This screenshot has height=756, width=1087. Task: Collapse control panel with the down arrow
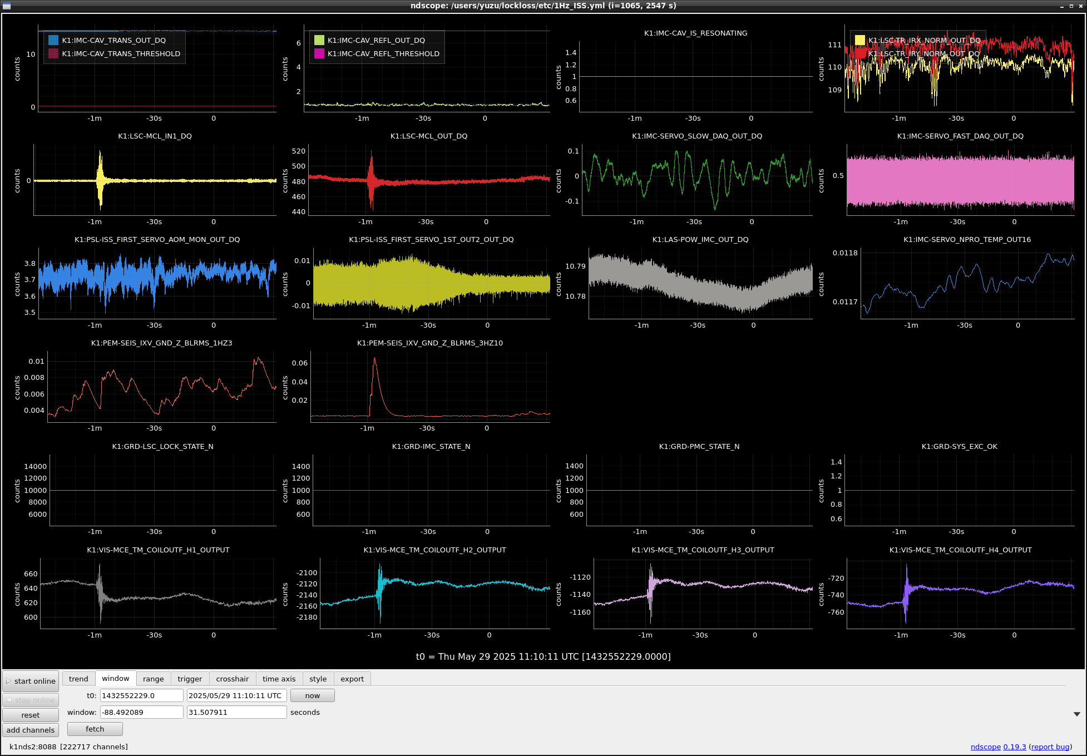1077,714
